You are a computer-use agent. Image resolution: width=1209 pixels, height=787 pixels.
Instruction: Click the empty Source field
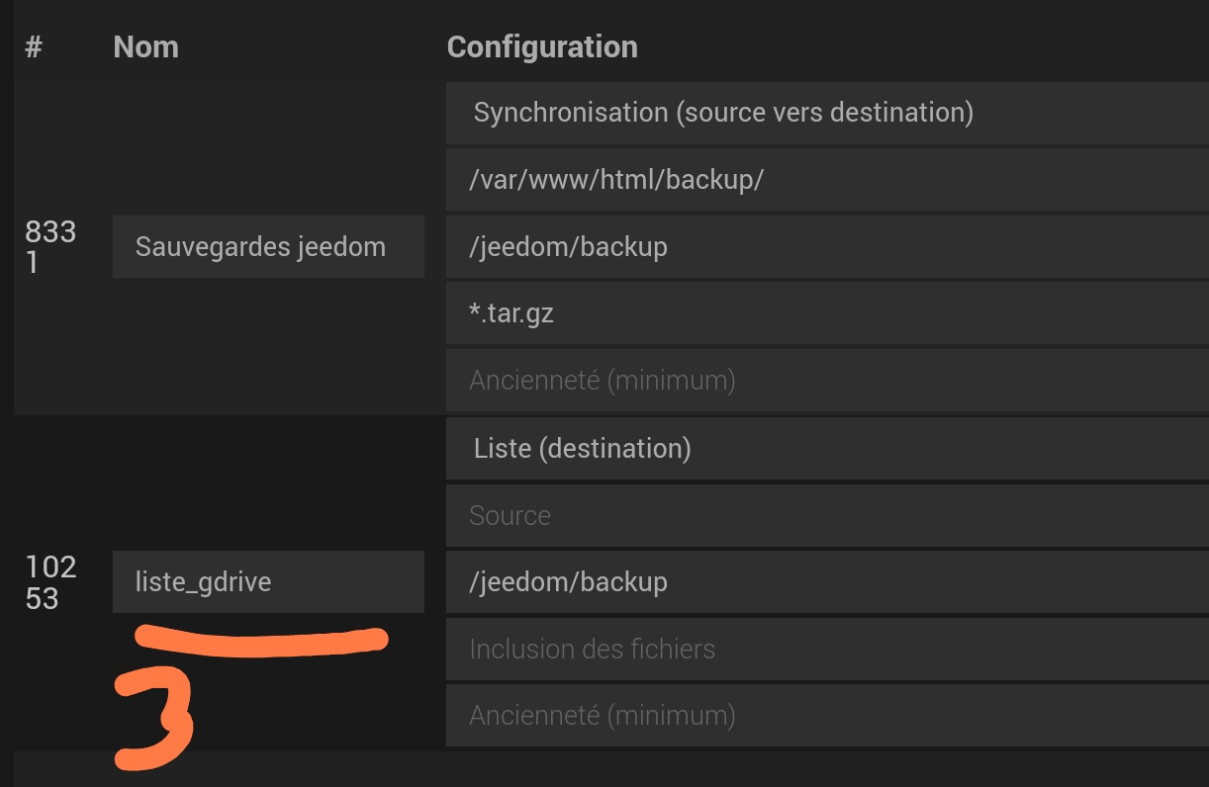pyautogui.click(x=827, y=515)
